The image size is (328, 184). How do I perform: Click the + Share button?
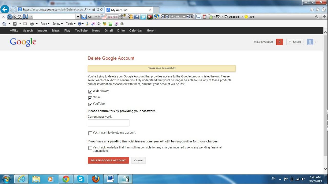coord(295,42)
